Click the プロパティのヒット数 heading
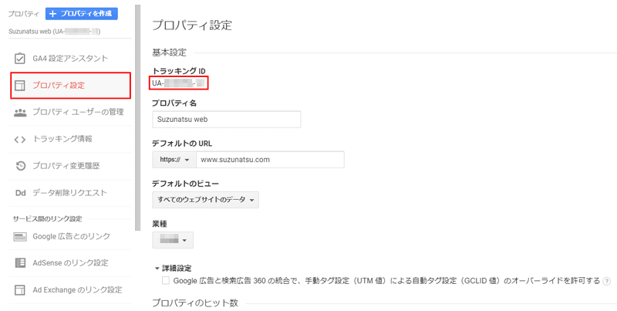Screen dimensions: 617x311 [195, 303]
